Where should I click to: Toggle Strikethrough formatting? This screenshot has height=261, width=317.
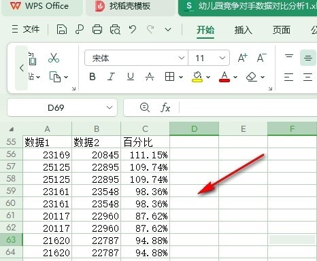150,77
